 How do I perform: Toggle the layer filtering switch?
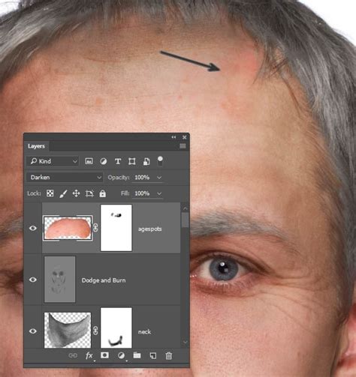point(160,160)
